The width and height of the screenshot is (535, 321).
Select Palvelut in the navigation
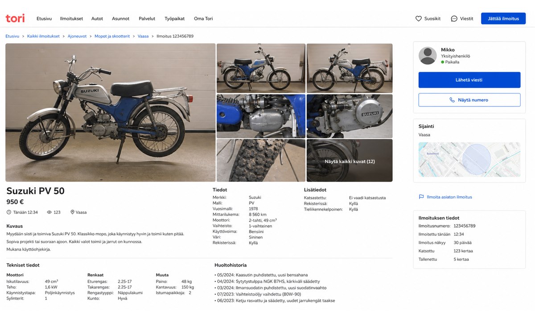tap(147, 19)
